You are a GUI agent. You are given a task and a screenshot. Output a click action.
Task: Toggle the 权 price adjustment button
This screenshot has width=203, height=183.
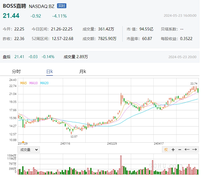166,150
